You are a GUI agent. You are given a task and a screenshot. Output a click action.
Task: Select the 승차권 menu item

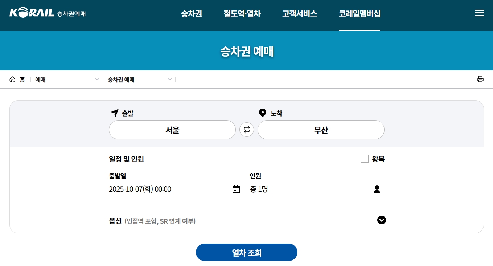(x=191, y=14)
